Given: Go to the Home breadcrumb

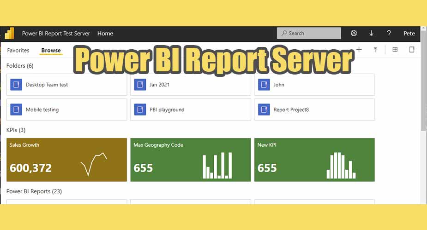Looking at the screenshot, I should [x=105, y=34].
